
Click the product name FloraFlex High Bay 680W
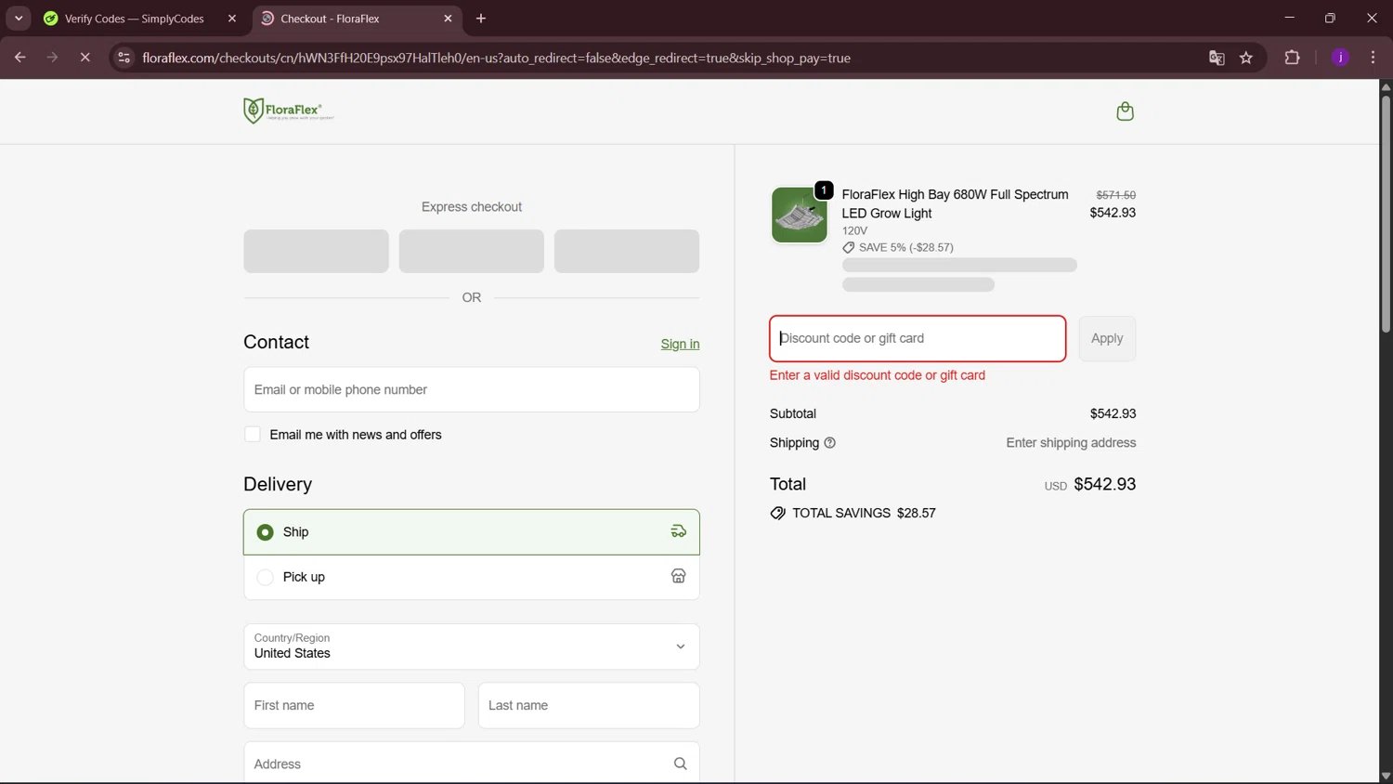click(955, 203)
